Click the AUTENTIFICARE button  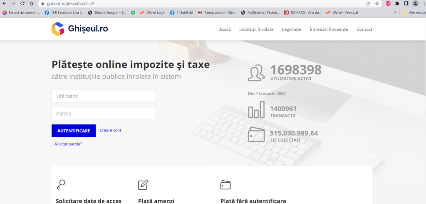coord(74,131)
